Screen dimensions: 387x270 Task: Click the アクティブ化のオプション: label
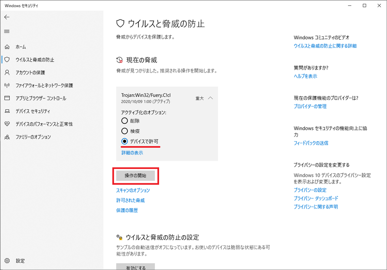pyautogui.click(x=144, y=112)
